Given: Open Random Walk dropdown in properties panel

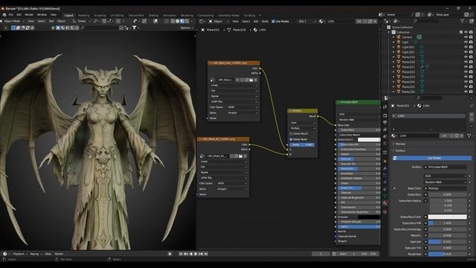Looking at the screenshot, I should point(445,182).
